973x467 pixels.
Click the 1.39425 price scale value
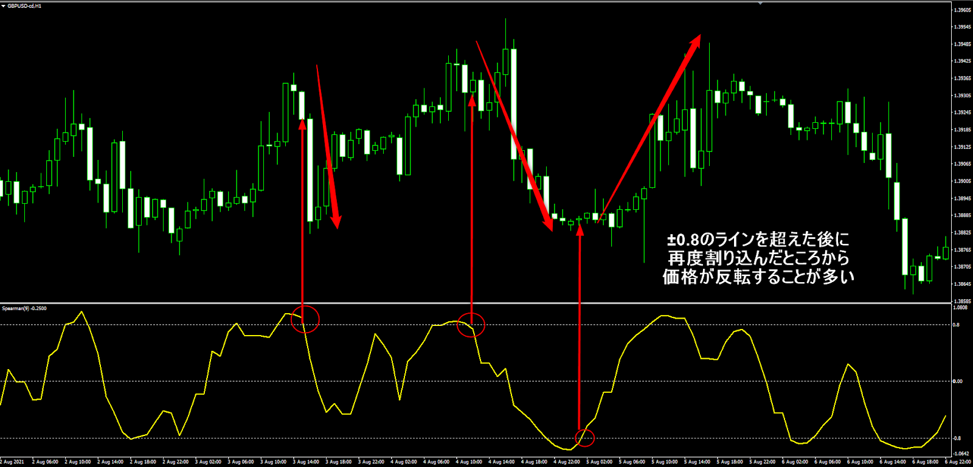(x=963, y=61)
